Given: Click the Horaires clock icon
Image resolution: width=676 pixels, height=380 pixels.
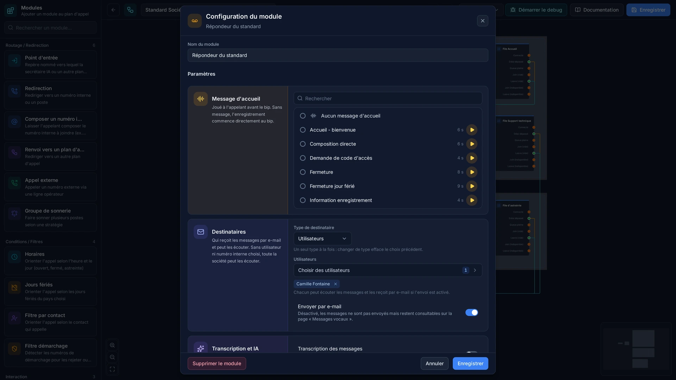Looking at the screenshot, I should click(x=14, y=257).
